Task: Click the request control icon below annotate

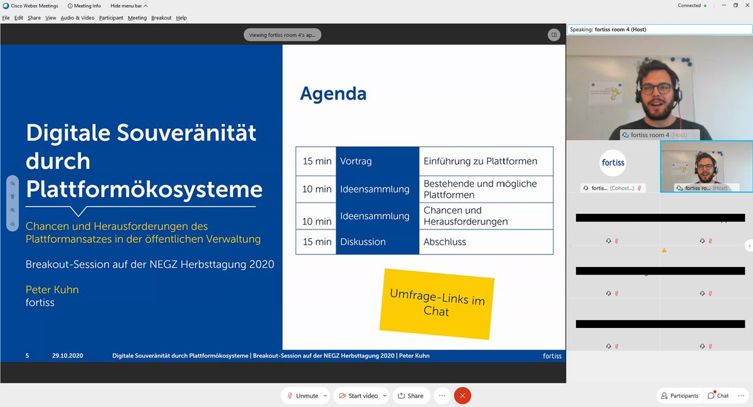Action: (x=13, y=196)
